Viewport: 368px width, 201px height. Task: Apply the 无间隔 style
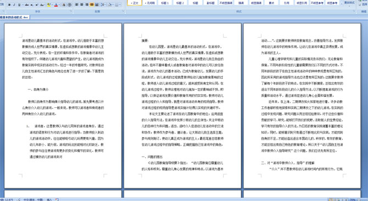click(149, 3)
